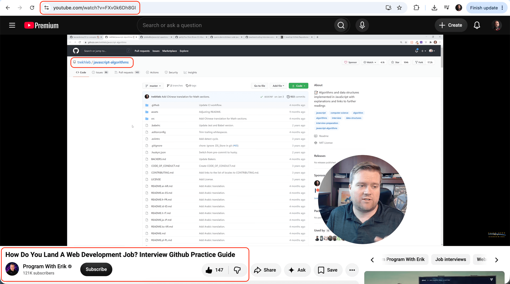Click the Finish update button

point(487,8)
